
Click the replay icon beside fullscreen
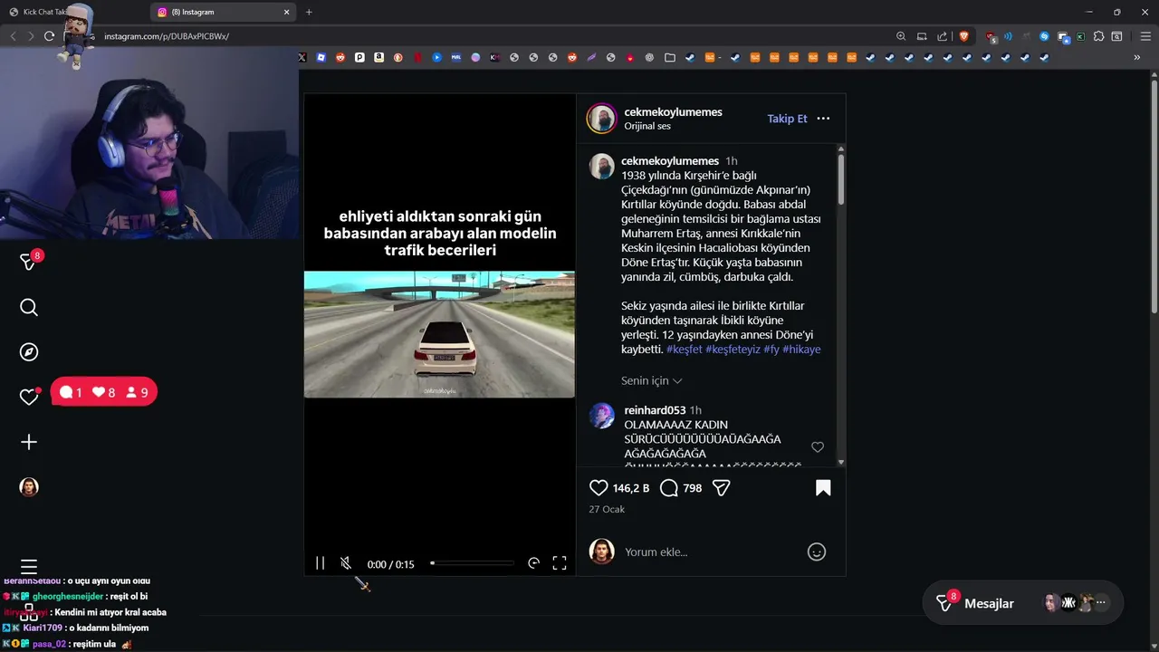[x=533, y=563]
